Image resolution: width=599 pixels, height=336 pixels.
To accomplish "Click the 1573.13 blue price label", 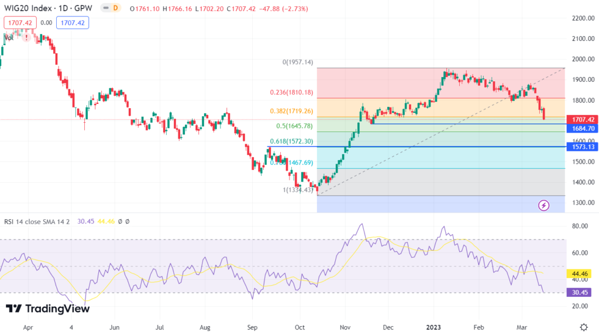I will click(x=581, y=147).
